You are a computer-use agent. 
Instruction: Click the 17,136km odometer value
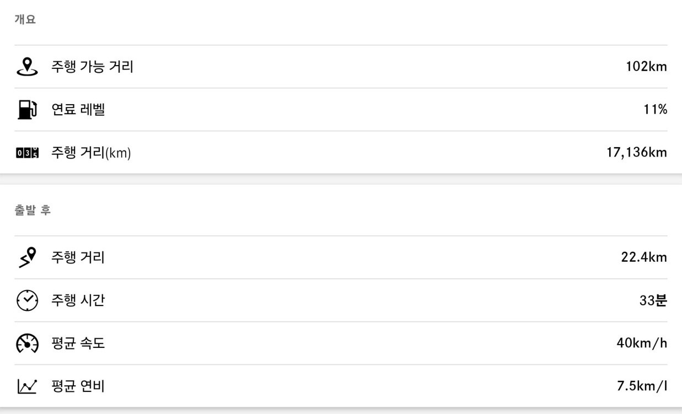pos(637,153)
